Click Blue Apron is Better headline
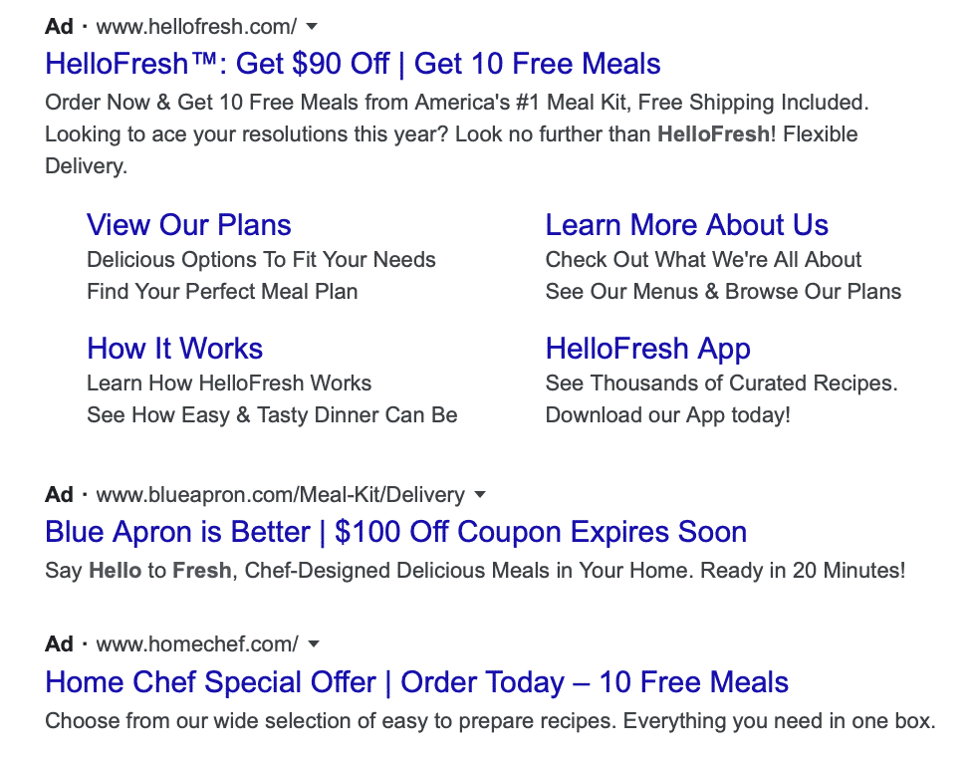Image resolution: width=974 pixels, height=763 pixels. point(395,533)
